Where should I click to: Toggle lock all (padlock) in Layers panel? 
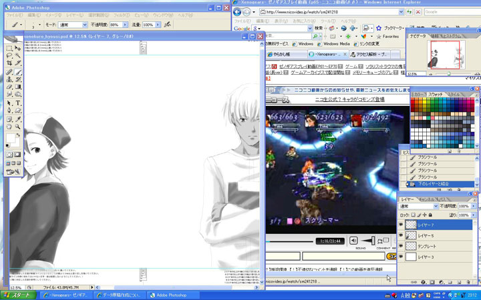[430, 215]
